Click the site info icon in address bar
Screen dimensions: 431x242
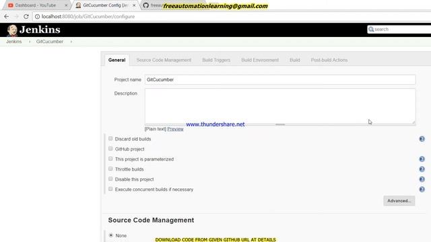(x=37, y=16)
